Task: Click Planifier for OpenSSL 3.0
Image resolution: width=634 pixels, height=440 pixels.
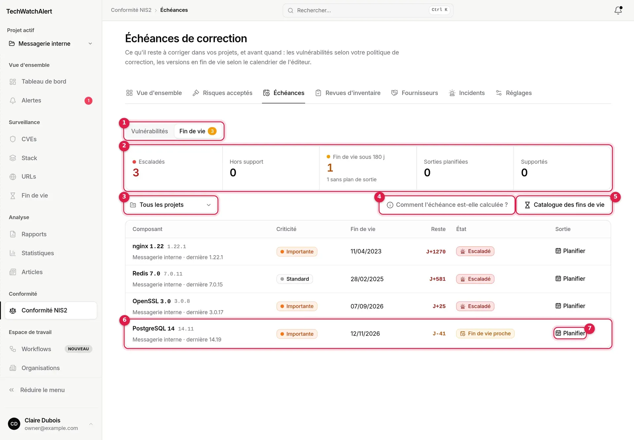Action: (x=570, y=306)
